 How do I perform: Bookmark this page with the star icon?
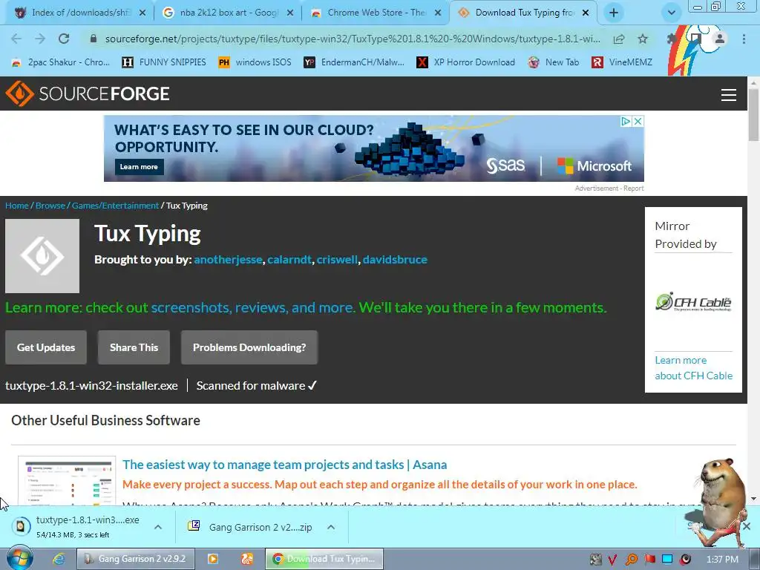click(x=643, y=39)
